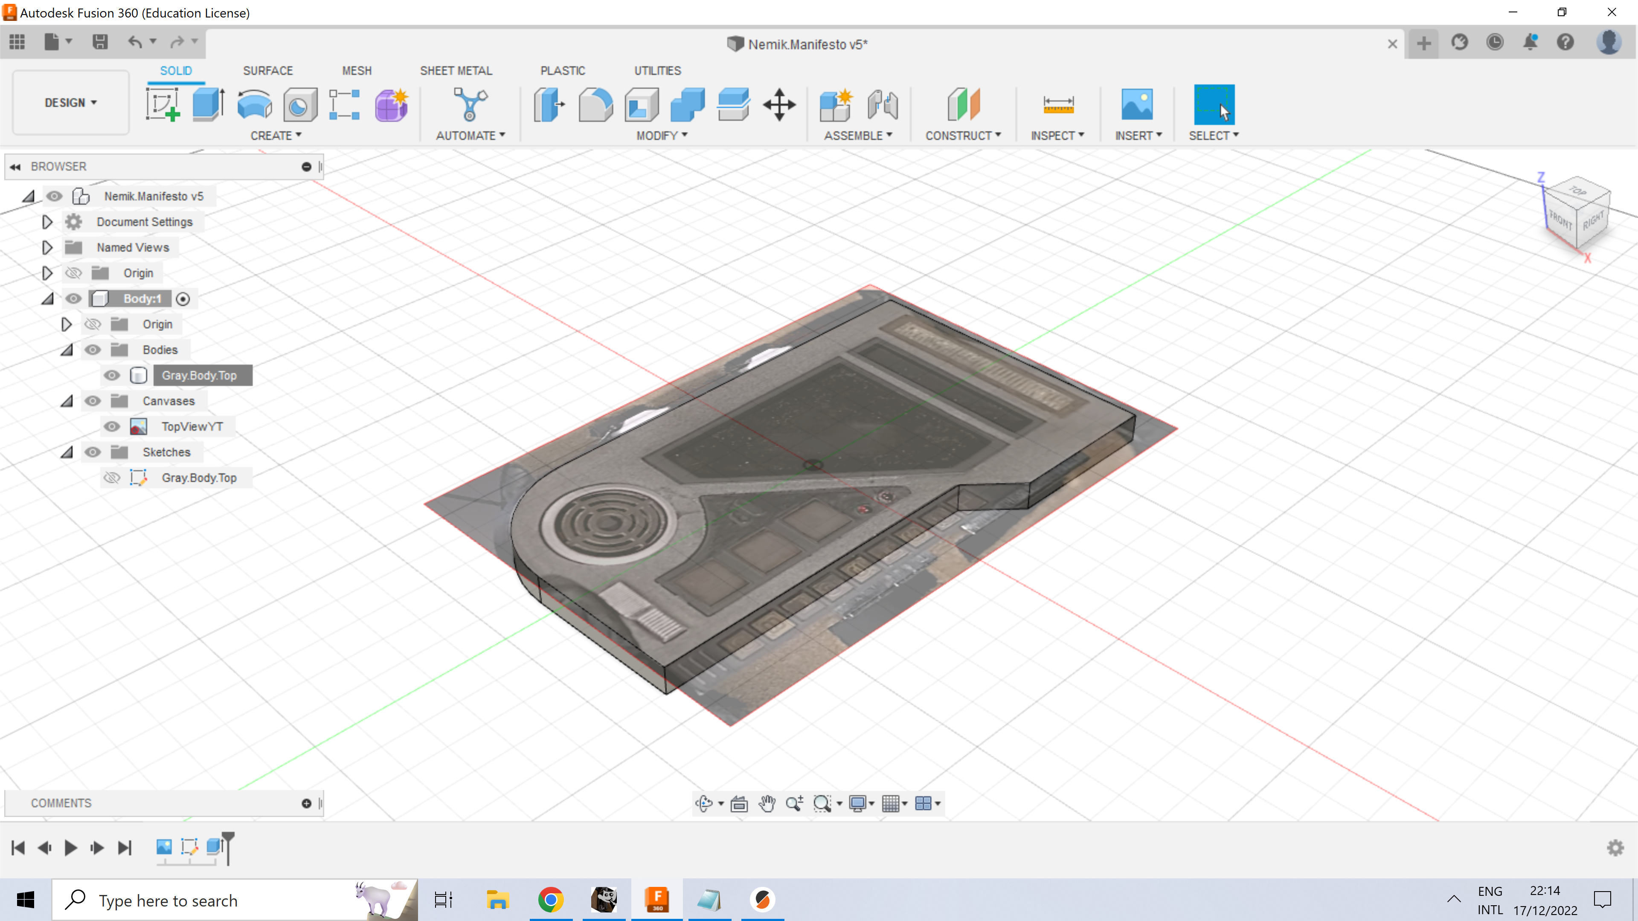The image size is (1638, 921).
Task: Select the Fillet tool
Action: 596,104
